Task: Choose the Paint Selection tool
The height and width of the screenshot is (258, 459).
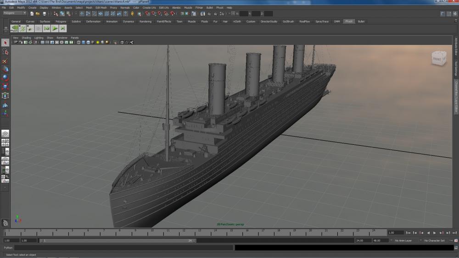Action: click(x=5, y=61)
